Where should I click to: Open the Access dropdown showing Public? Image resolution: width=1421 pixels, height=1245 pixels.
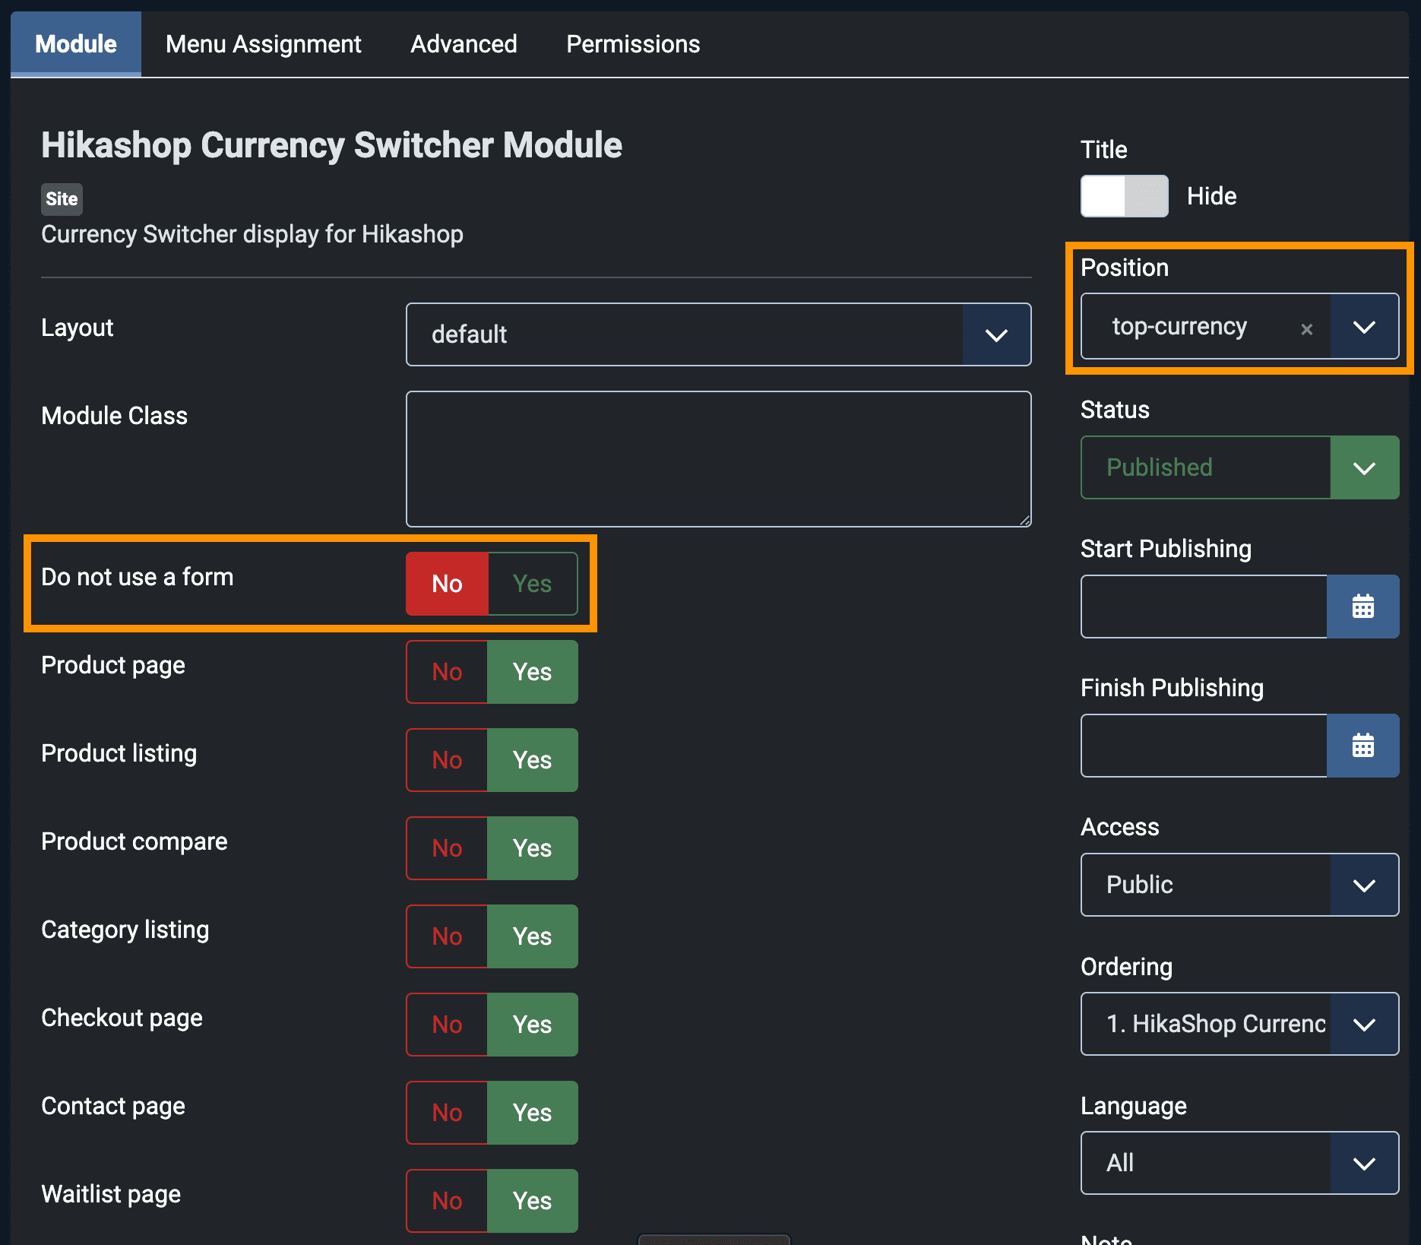1239,885
